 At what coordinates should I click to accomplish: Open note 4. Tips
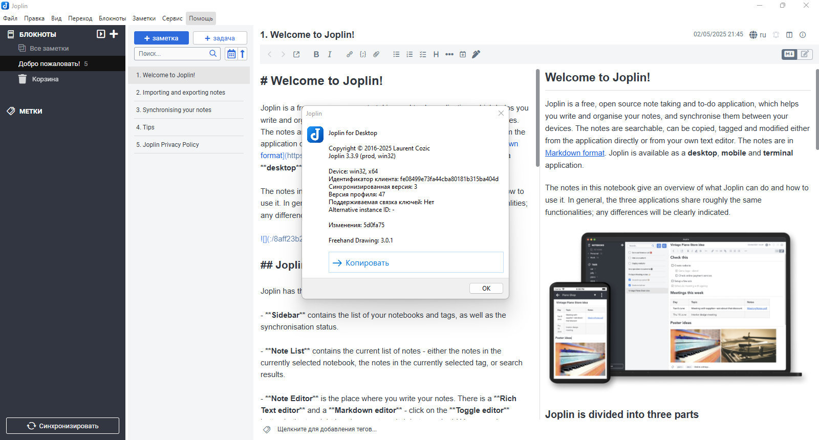(x=189, y=127)
